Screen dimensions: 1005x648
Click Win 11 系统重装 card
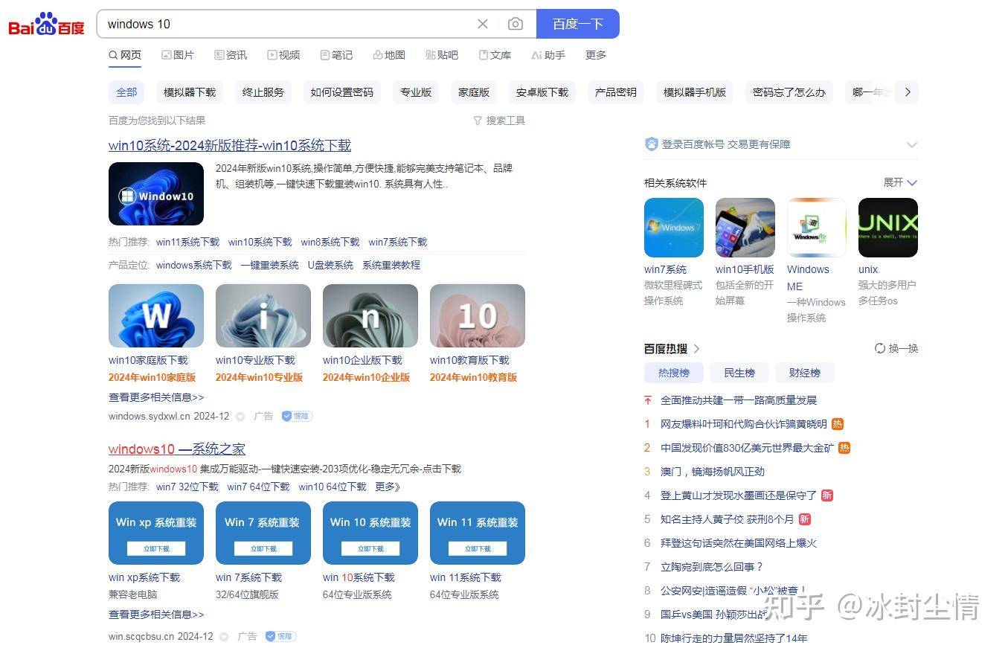tap(478, 533)
